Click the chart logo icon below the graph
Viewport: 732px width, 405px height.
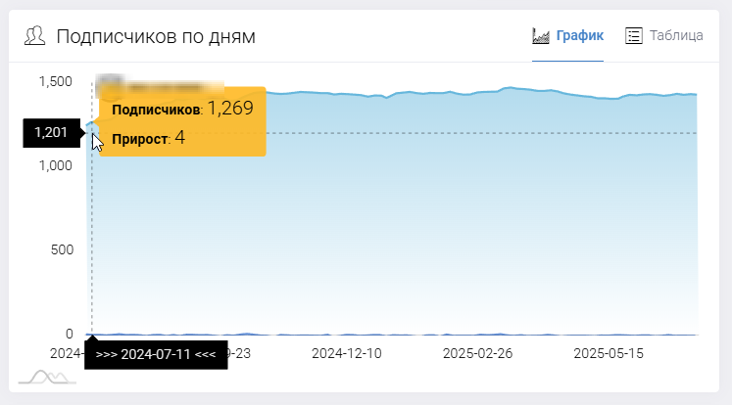(x=47, y=377)
